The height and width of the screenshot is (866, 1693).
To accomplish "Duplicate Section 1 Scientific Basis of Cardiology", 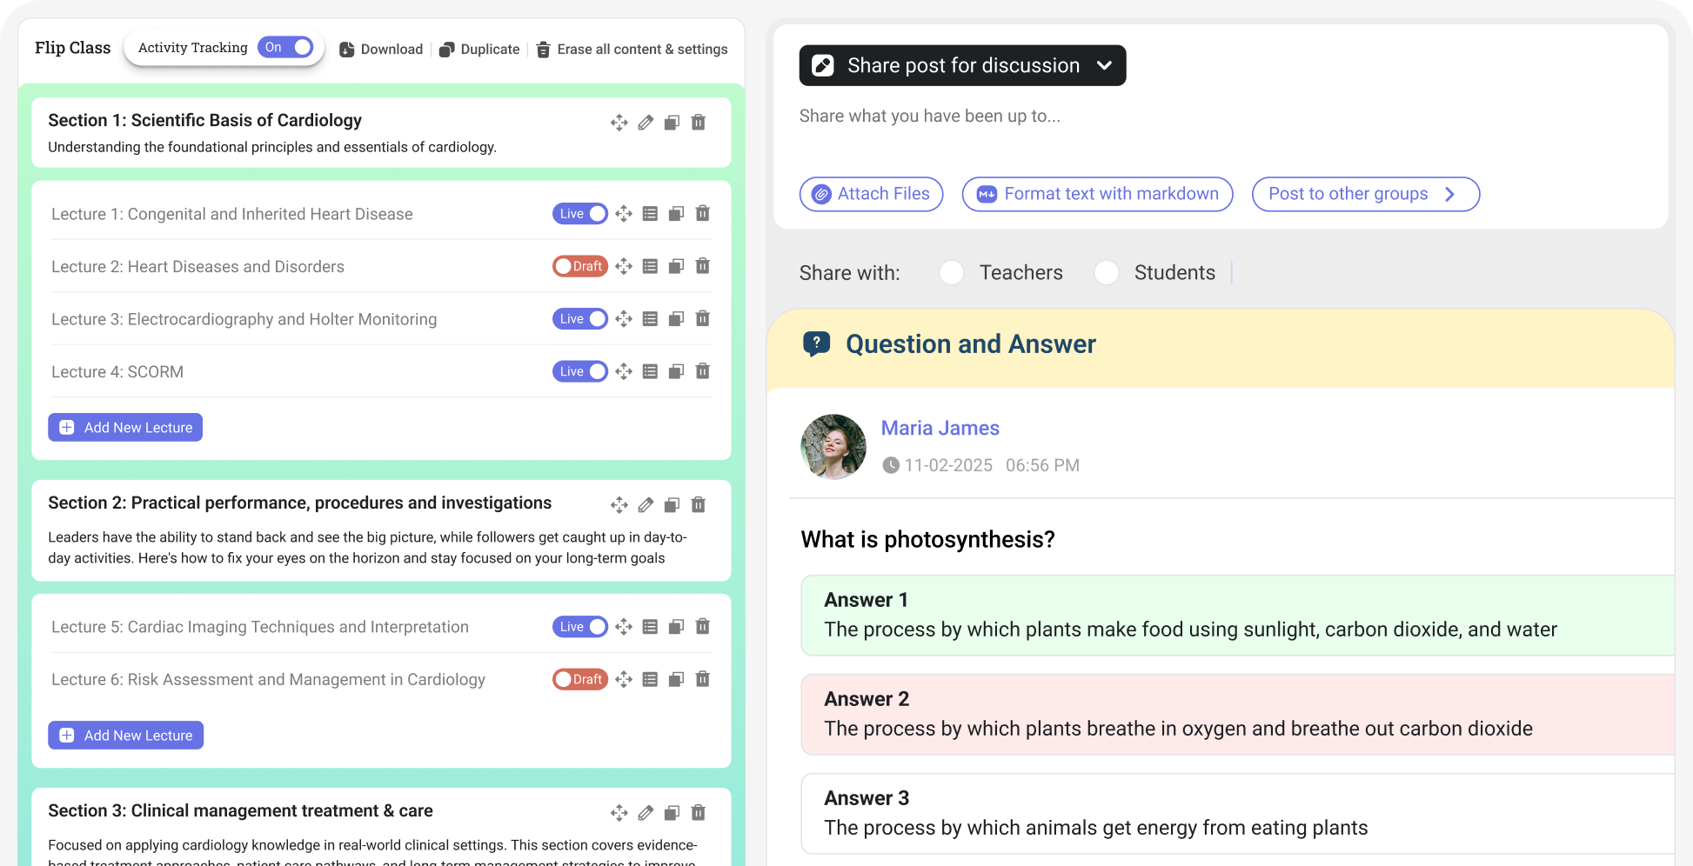I will click(x=672, y=123).
